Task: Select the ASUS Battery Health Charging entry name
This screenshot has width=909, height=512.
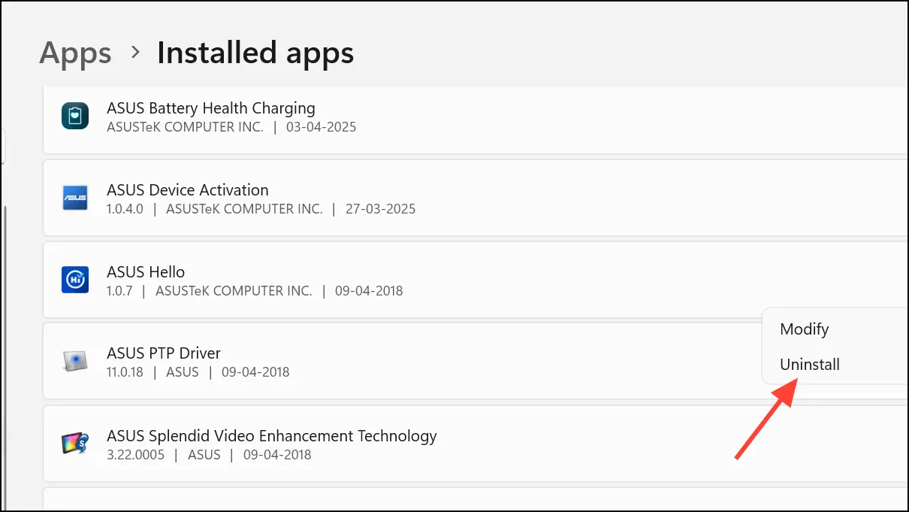Action: click(x=211, y=108)
